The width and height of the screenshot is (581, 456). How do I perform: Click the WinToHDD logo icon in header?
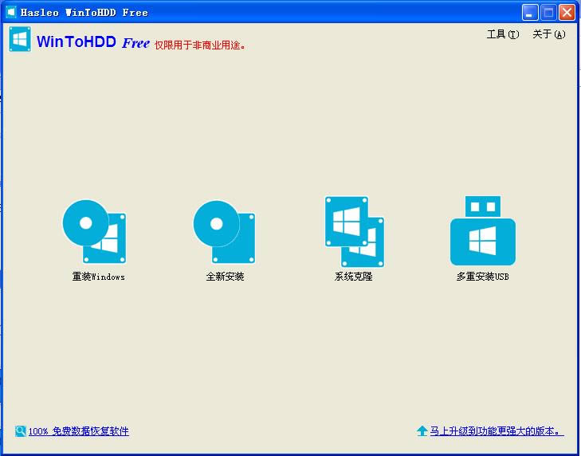point(20,39)
